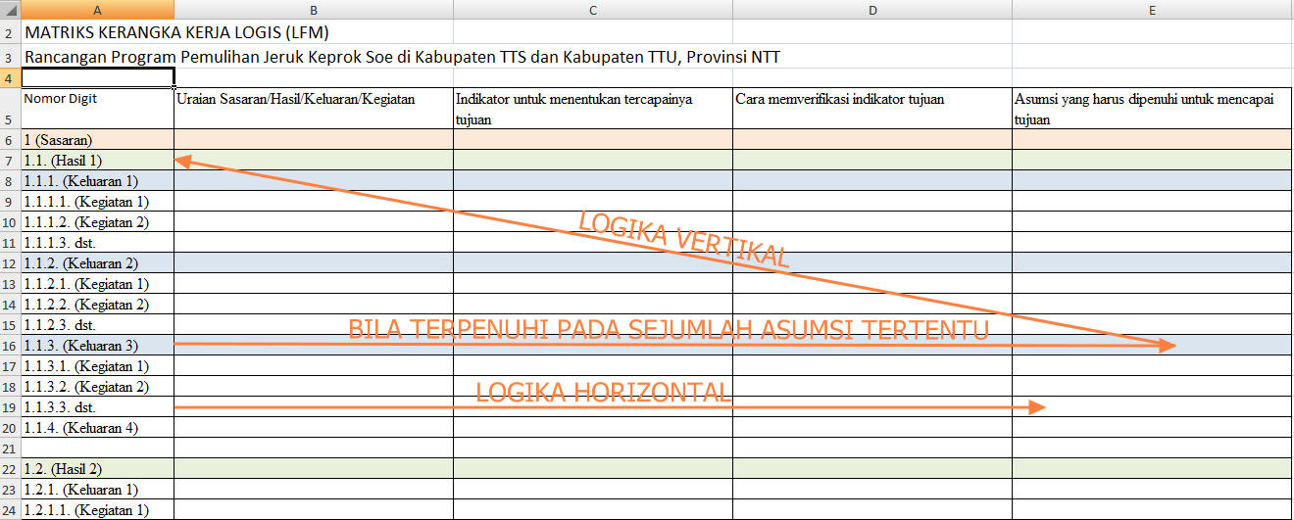1294x520 pixels.
Task: Select row 2 header
Action: 10,32
